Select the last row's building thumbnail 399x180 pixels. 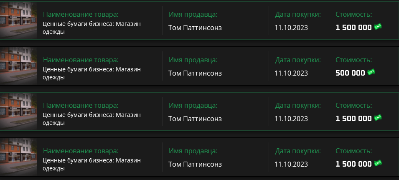18,157
